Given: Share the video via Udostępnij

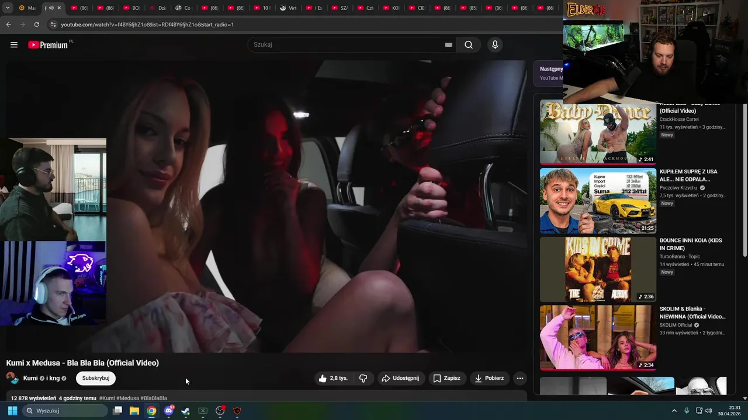Looking at the screenshot, I should [400, 378].
